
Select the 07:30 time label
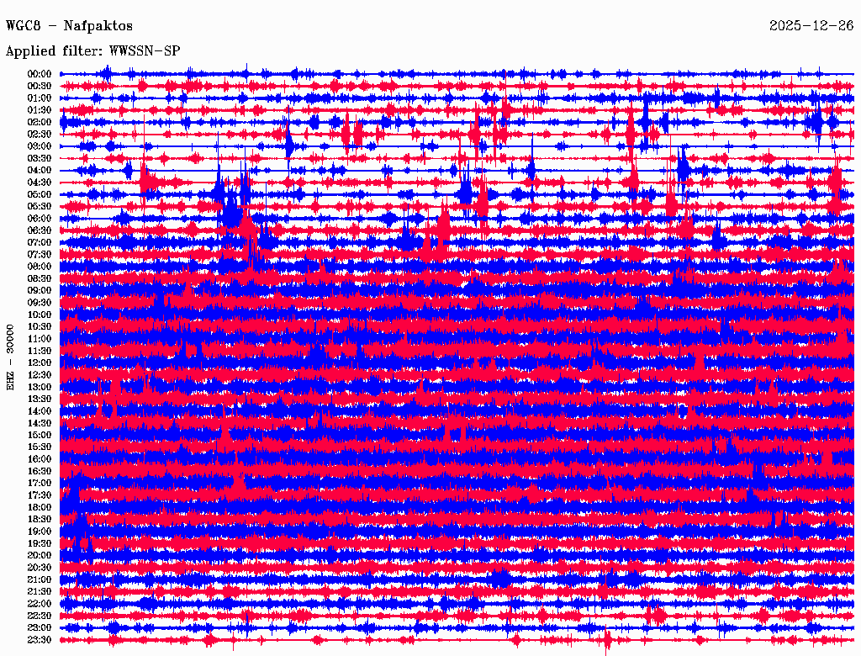coord(40,255)
